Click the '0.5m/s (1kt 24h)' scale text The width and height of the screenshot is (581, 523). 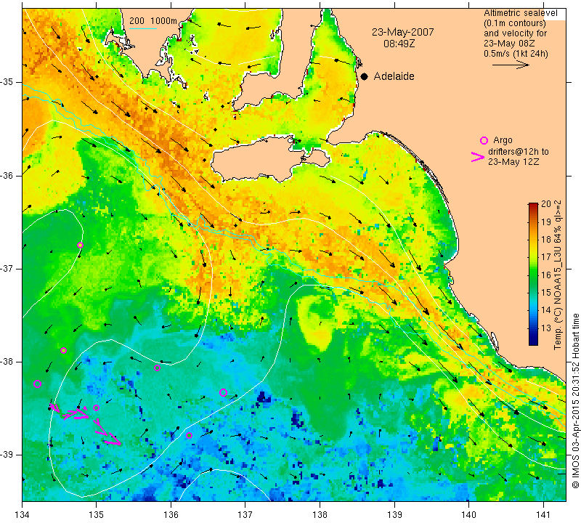(516, 54)
